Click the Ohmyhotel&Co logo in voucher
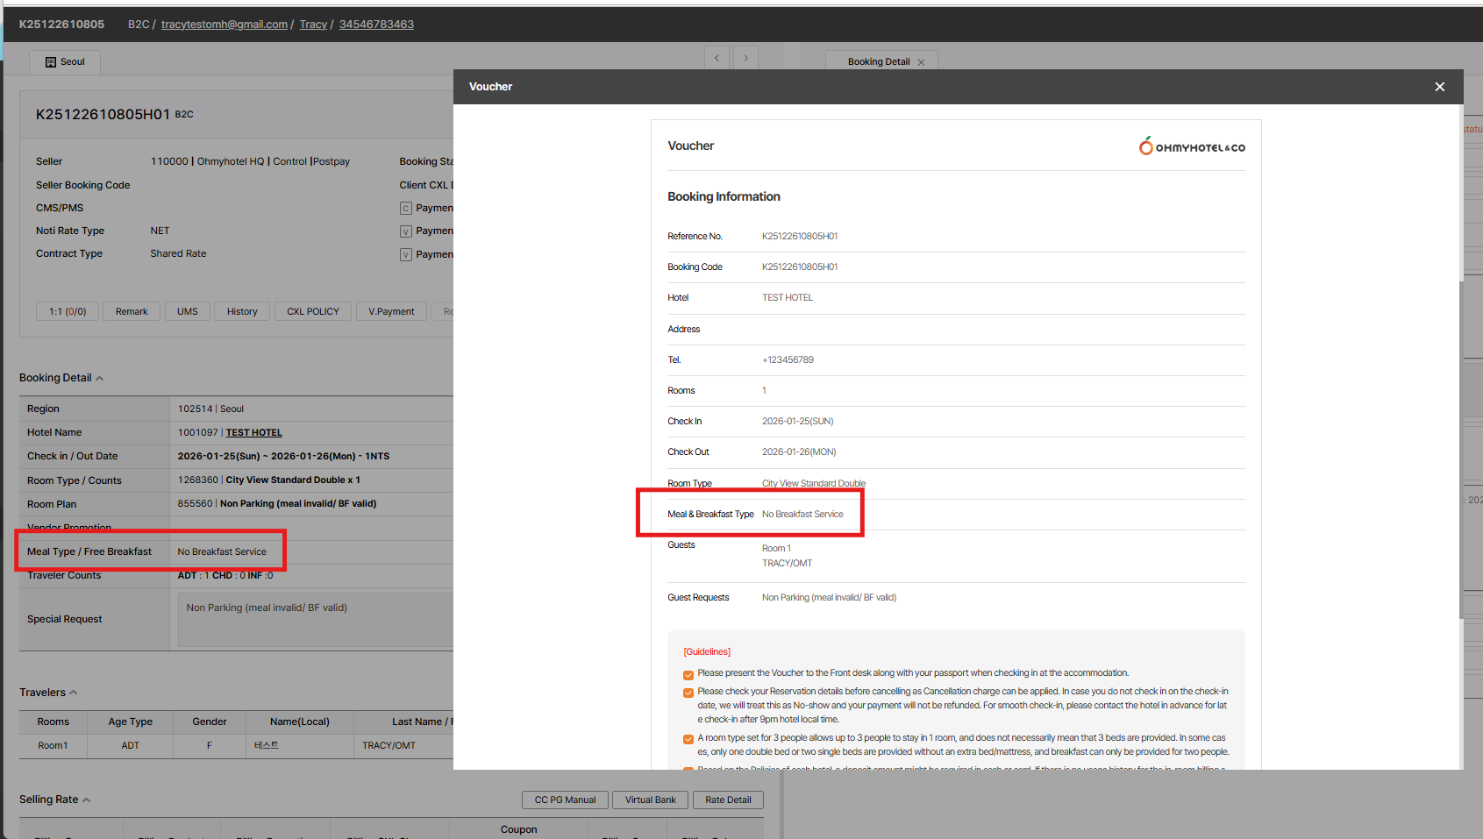 [1191, 146]
